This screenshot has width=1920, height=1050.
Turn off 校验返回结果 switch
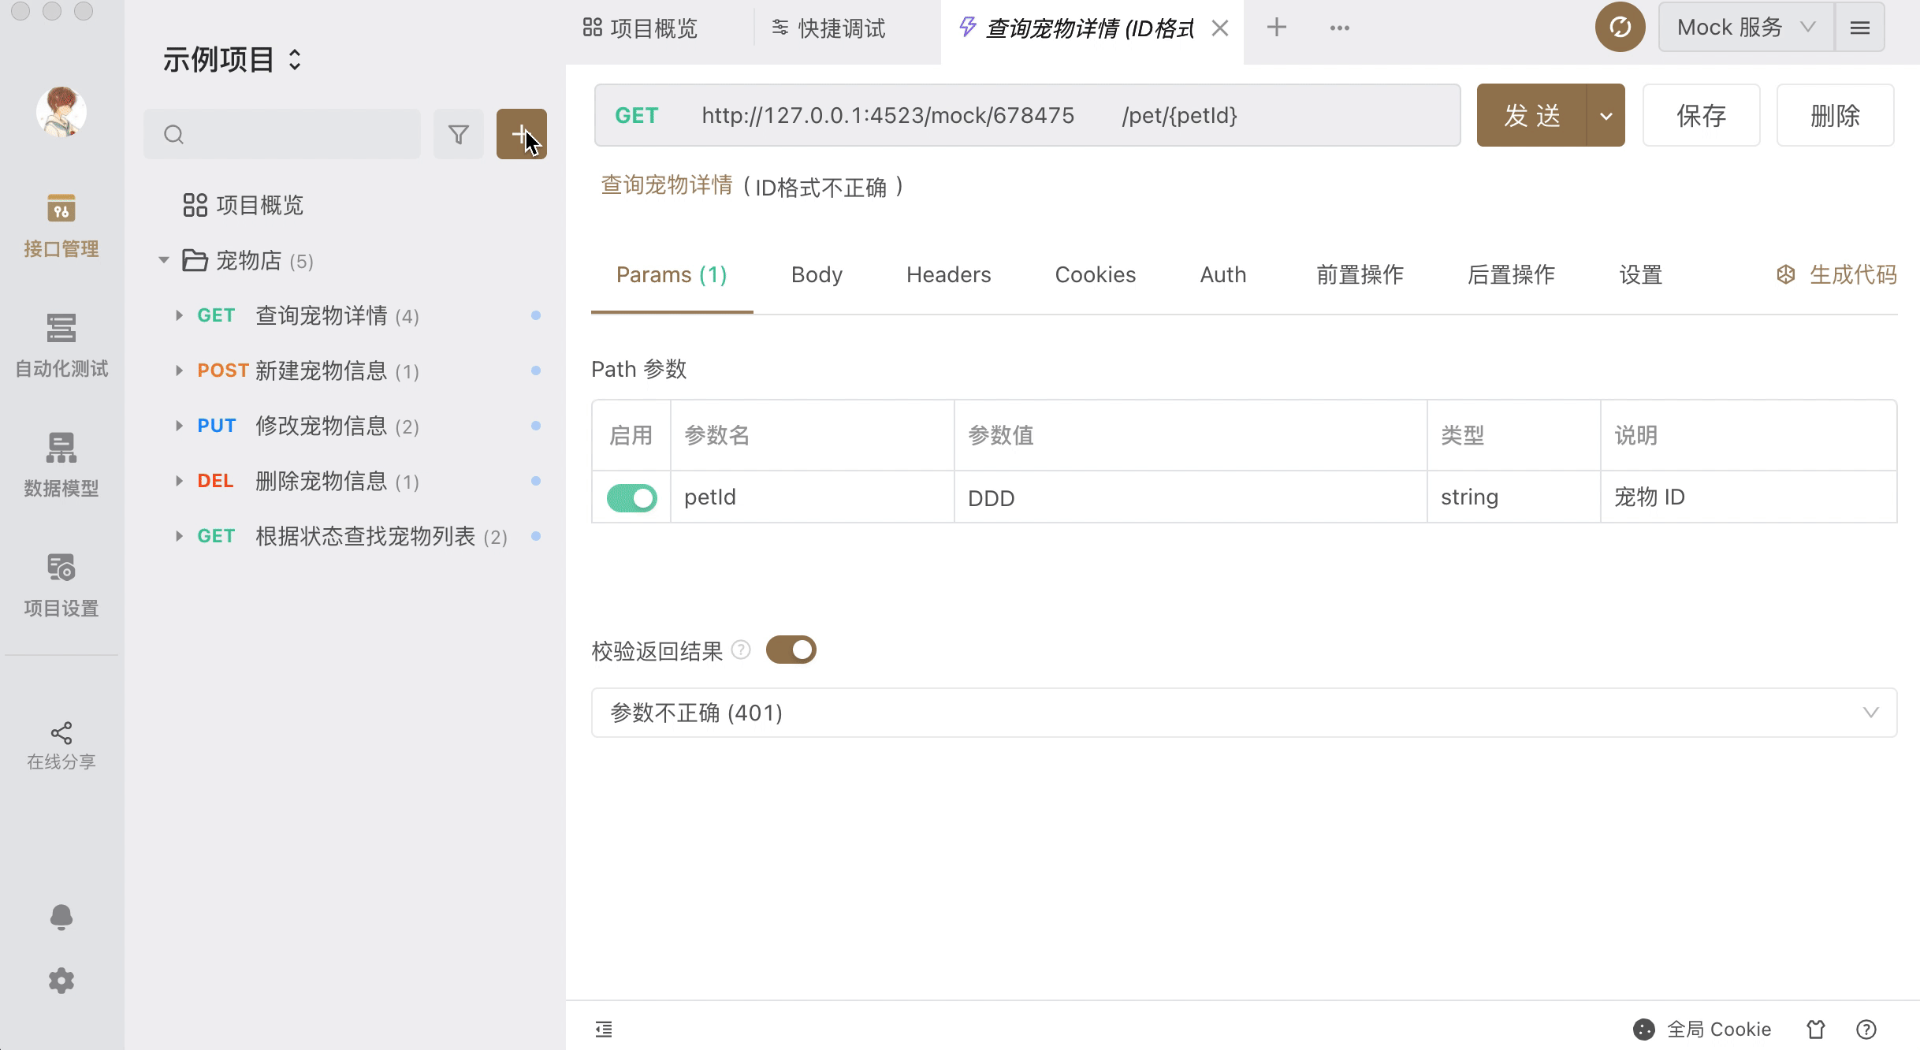tap(791, 650)
